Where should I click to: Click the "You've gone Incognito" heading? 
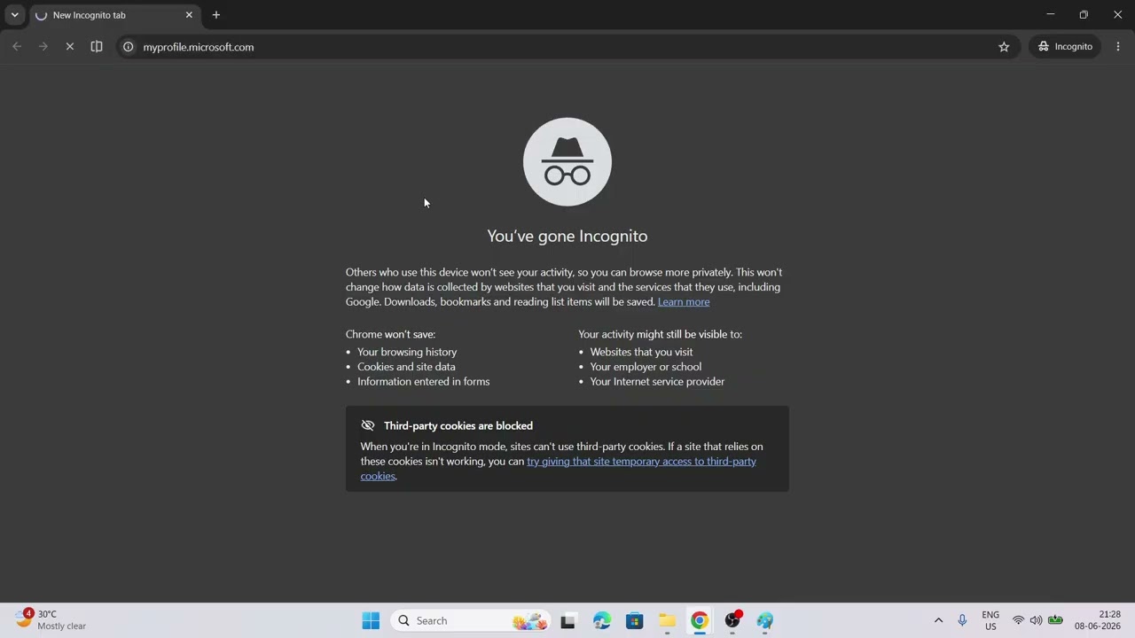tap(567, 236)
